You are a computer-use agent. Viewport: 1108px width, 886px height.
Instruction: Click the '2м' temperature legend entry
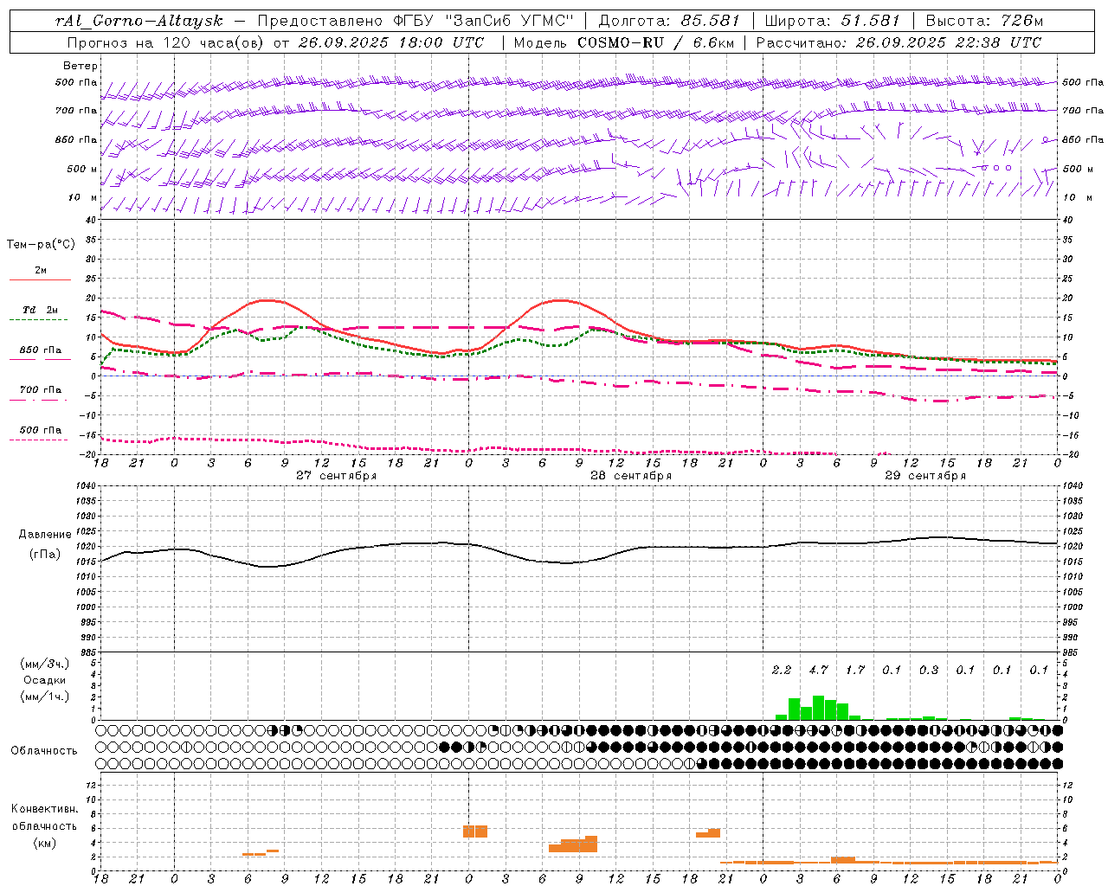tap(41, 270)
